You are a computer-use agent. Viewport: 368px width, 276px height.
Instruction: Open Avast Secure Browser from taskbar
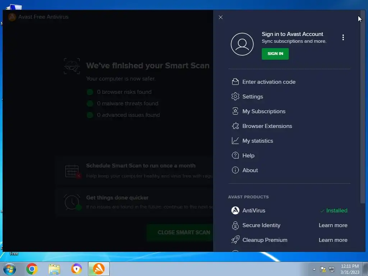(x=77, y=269)
